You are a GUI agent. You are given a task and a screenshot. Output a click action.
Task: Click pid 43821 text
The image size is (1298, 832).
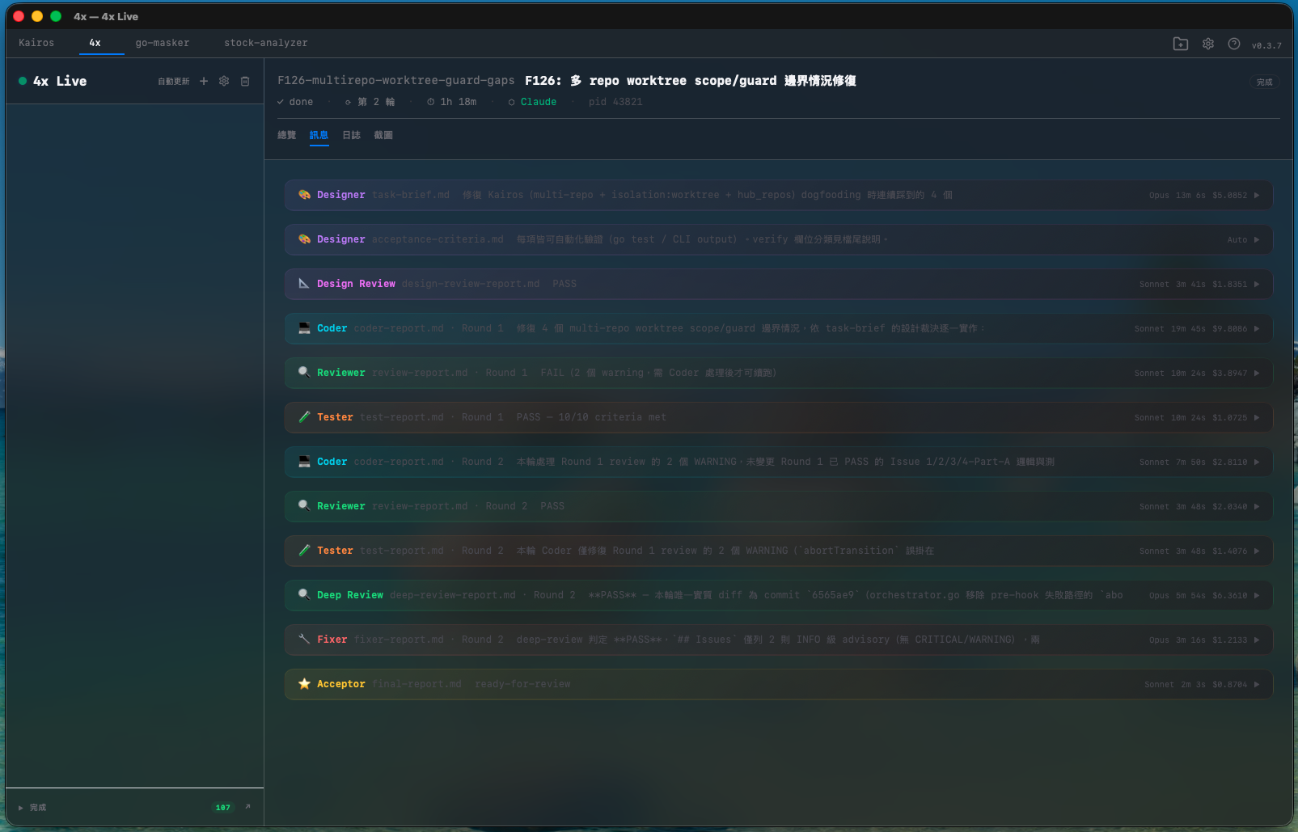(615, 102)
